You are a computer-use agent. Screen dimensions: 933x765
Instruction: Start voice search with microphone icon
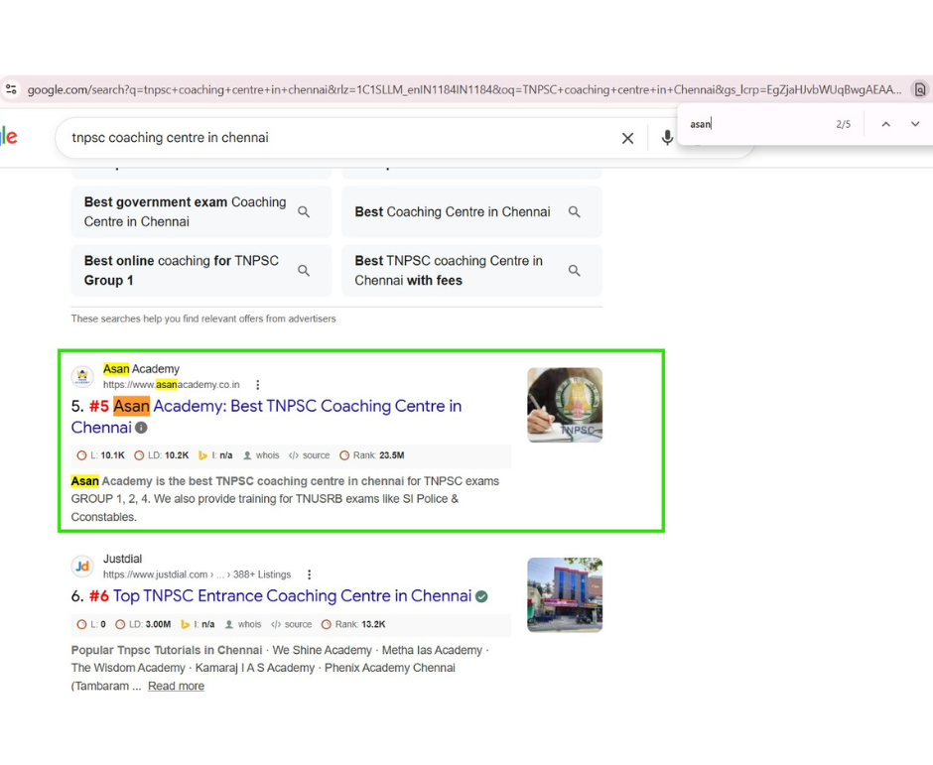(667, 138)
